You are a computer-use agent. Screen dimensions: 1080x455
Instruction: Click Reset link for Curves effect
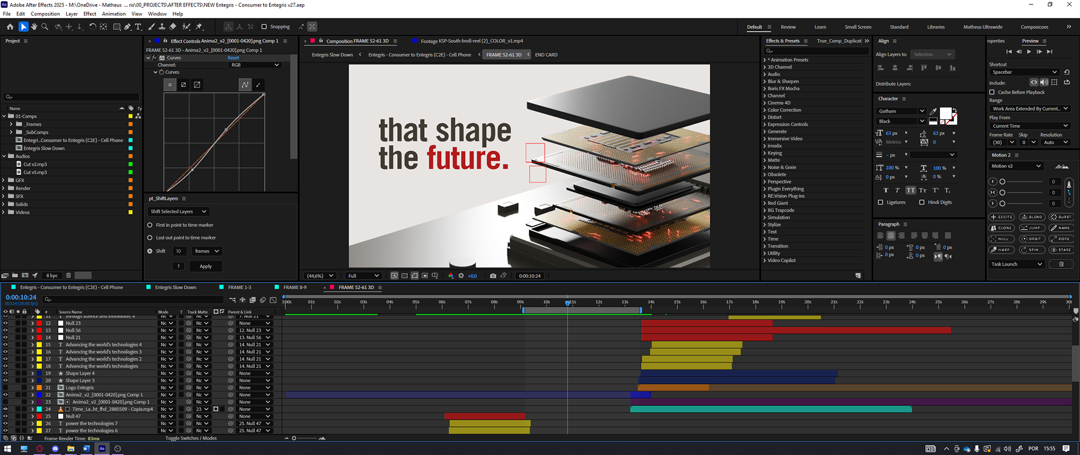tap(233, 58)
